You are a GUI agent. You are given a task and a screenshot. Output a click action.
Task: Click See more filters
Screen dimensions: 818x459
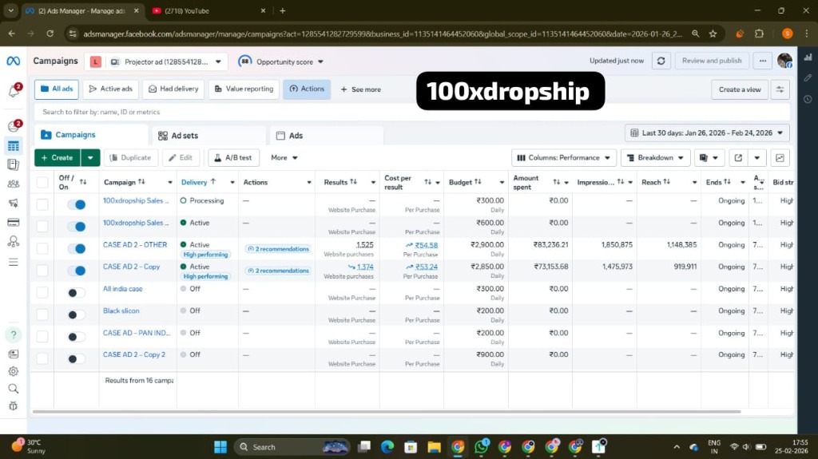(360, 89)
